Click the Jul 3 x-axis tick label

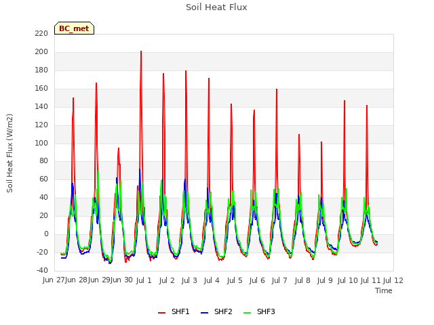[x=189, y=280]
